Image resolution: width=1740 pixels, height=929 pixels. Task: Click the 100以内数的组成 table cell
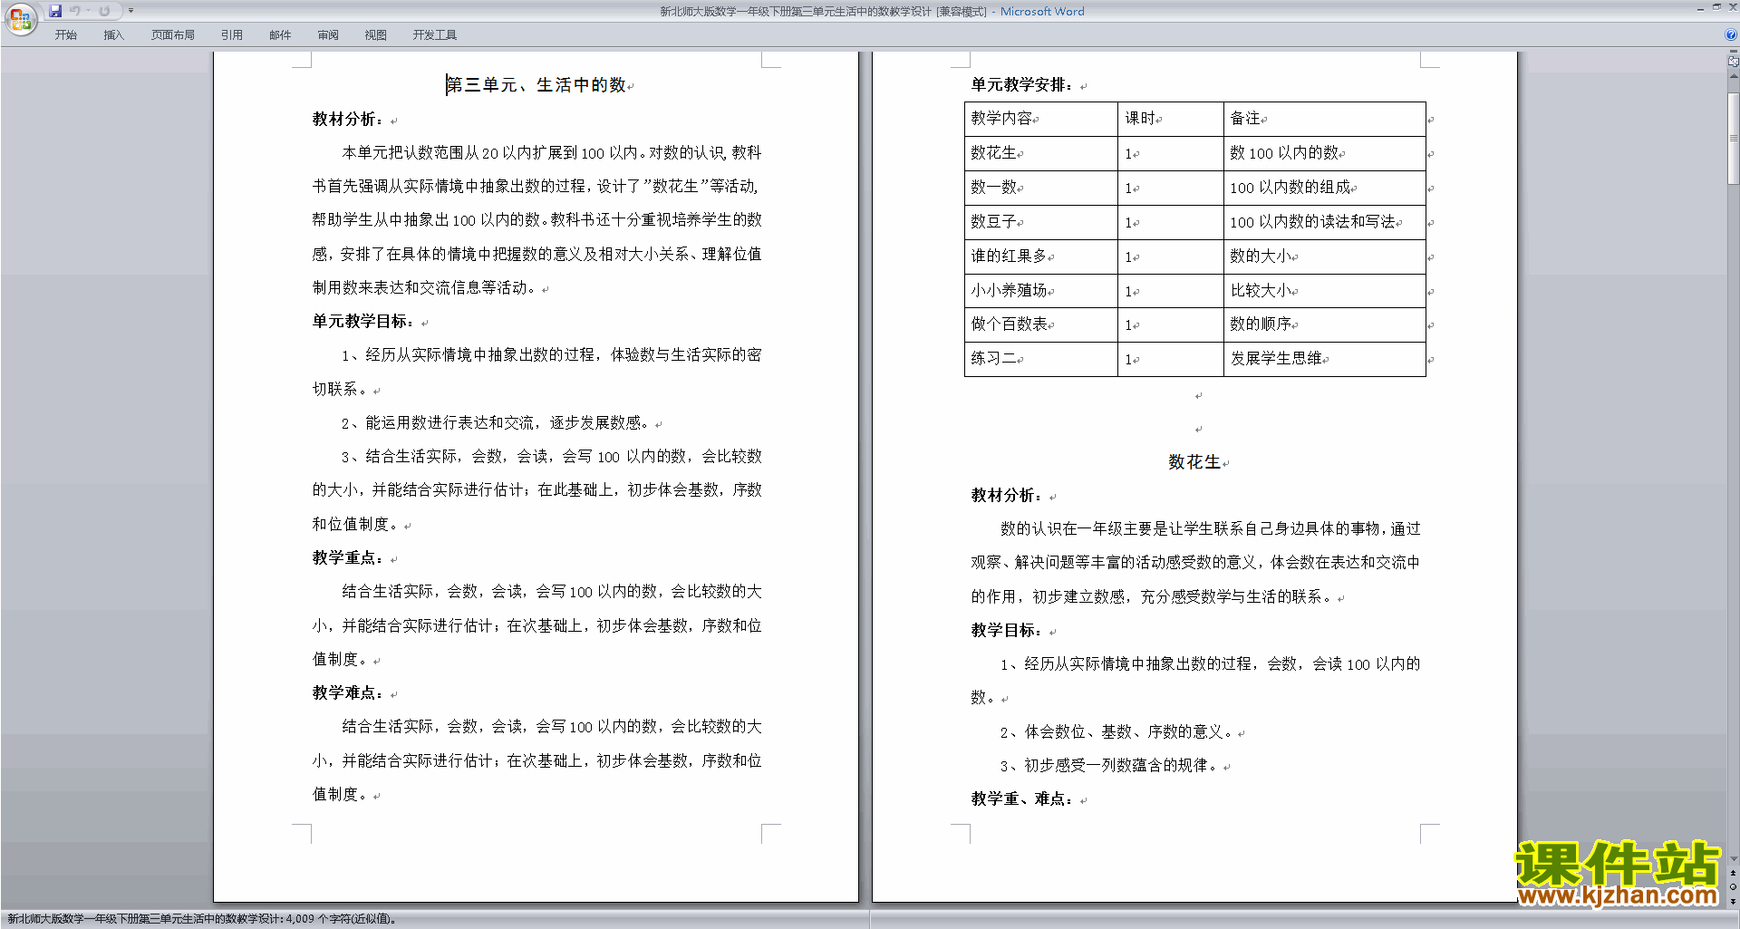point(1325,188)
